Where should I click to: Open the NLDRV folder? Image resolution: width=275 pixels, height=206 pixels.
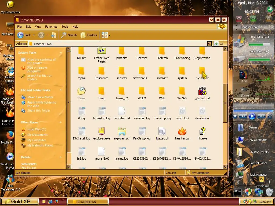tap(81, 53)
